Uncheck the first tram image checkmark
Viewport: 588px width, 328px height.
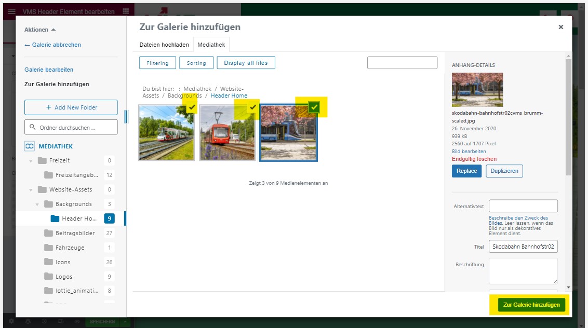192,107
